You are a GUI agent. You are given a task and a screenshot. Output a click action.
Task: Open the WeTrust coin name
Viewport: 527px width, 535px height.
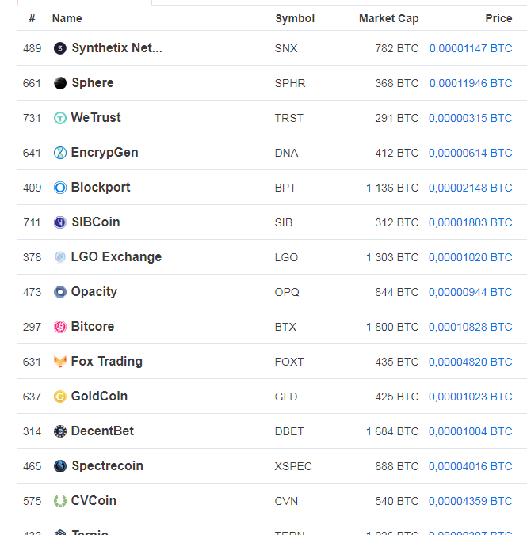click(96, 117)
